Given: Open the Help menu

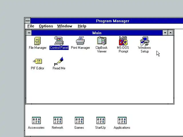Looking at the screenshot, I should pyautogui.click(x=82, y=26).
